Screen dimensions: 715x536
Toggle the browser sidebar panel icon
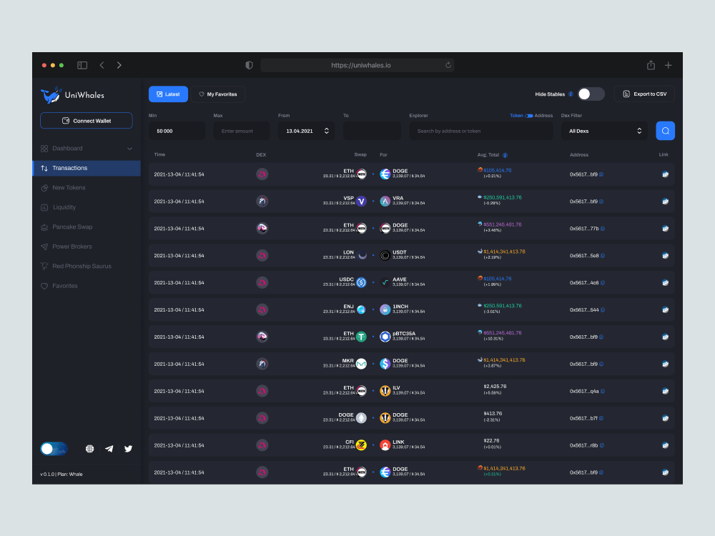pos(82,65)
